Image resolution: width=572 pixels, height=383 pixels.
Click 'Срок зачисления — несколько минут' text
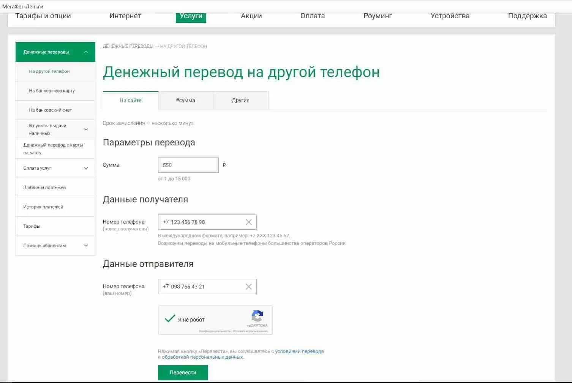[x=148, y=123]
